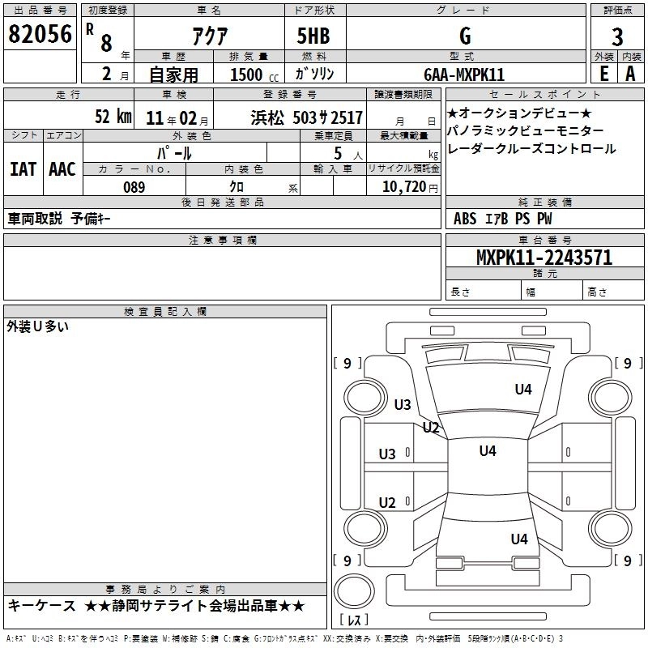
Task: Click the car name アクア
Action: tap(210, 36)
